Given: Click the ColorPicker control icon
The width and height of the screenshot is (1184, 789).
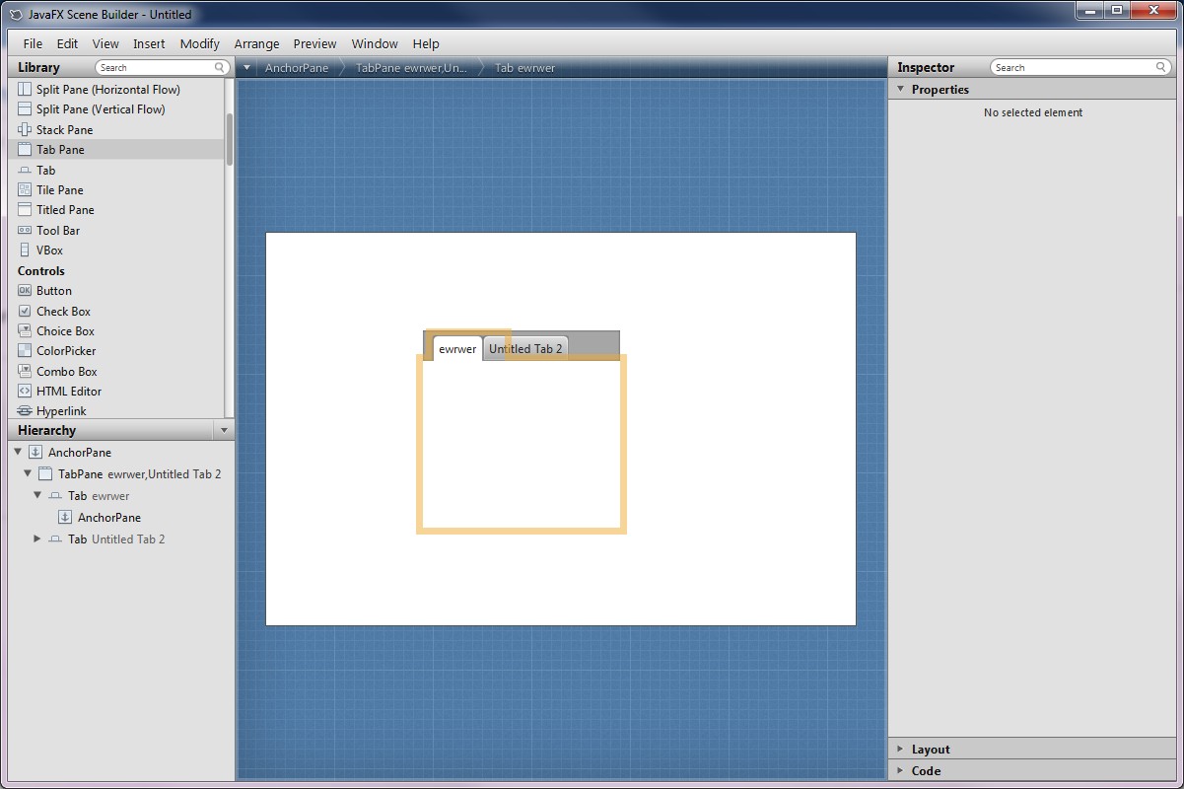Looking at the screenshot, I should (x=25, y=351).
